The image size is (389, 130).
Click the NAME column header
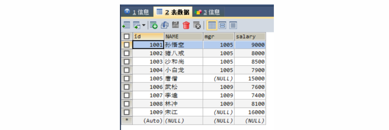(x=183, y=37)
